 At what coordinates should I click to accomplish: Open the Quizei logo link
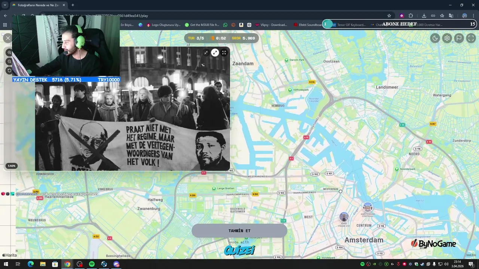(x=239, y=250)
